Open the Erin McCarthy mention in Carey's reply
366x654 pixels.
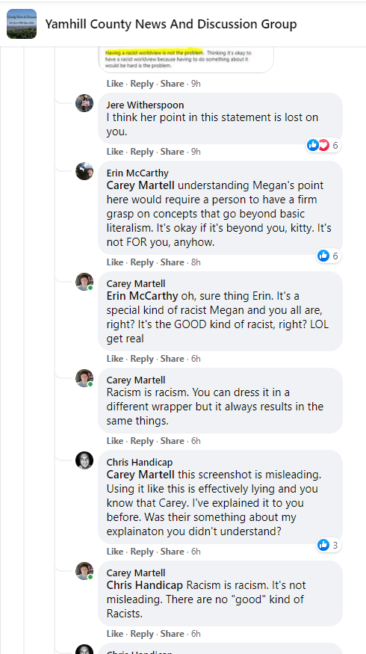click(142, 296)
